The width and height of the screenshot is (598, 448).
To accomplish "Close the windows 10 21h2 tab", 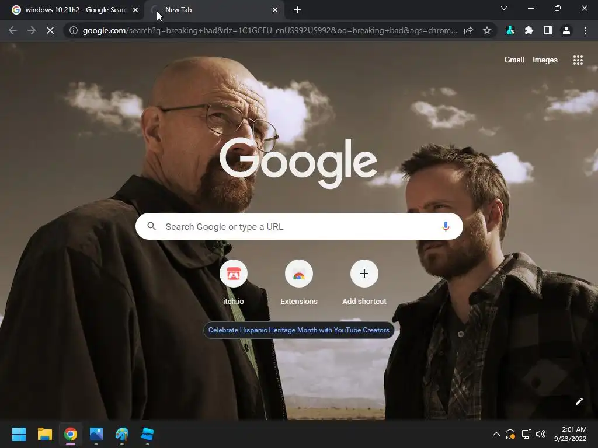I will 135,10.
